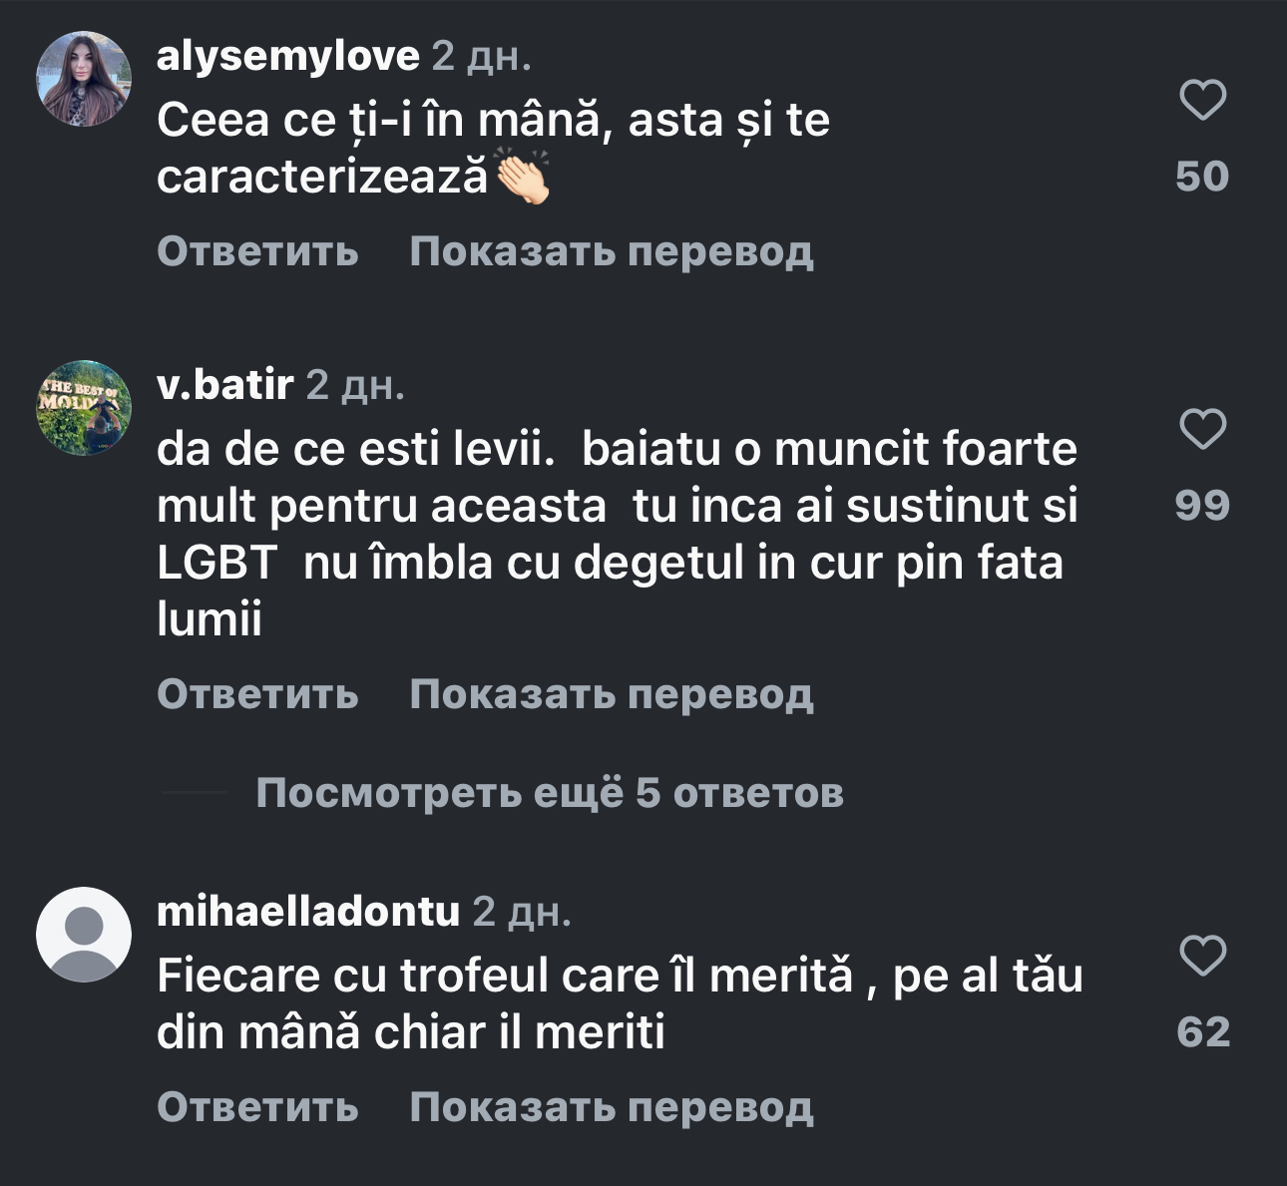1287x1186 pixels.
Task: Toggle Показать перевод for v.batir's comment
Action: point(612,694)
